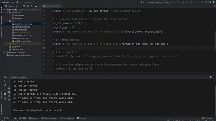Open IDE Settings gear in top toolbar
Viewport: 216px width, 121px height.
[x=210, y=2]
